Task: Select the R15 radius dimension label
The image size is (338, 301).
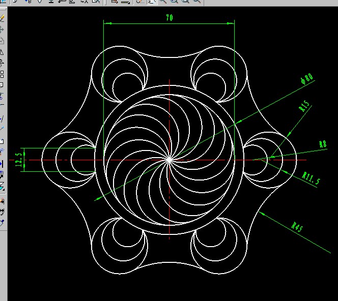Action: coord(304,106)
